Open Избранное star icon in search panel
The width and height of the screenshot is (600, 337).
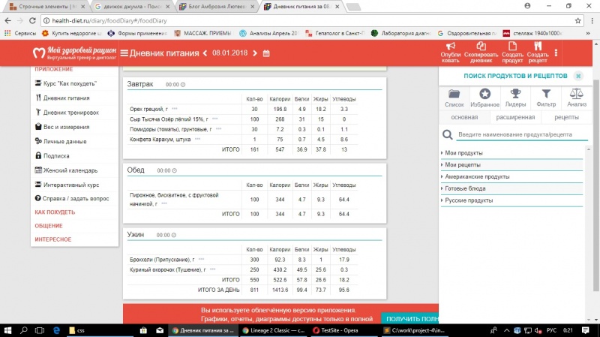(x=485, y=94)
